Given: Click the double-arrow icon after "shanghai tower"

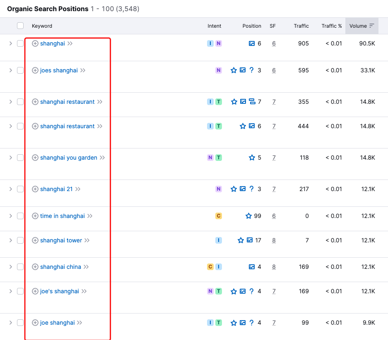Looking at the screenshot, I should coord(87,240).
